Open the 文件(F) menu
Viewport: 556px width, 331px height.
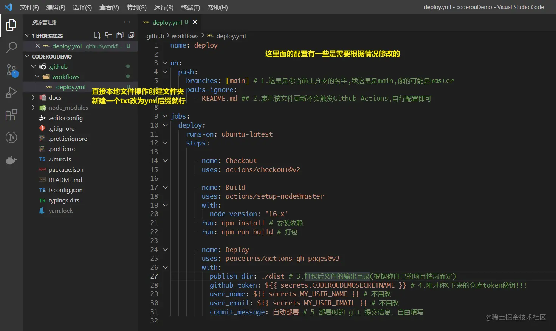[x=29, y=7]
